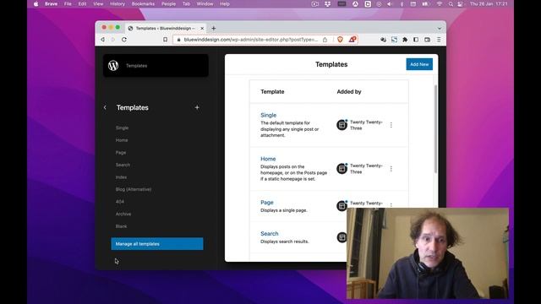Select Blog (Alternative) in the sidebar

click(x=134, y=189)
